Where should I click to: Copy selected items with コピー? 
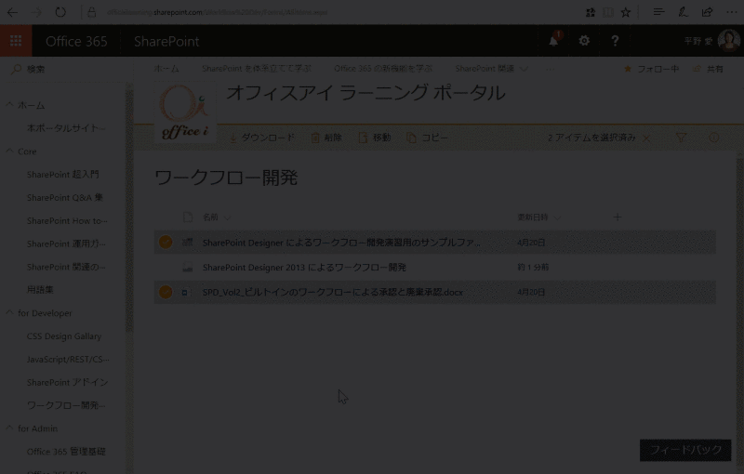pos(427,138)
